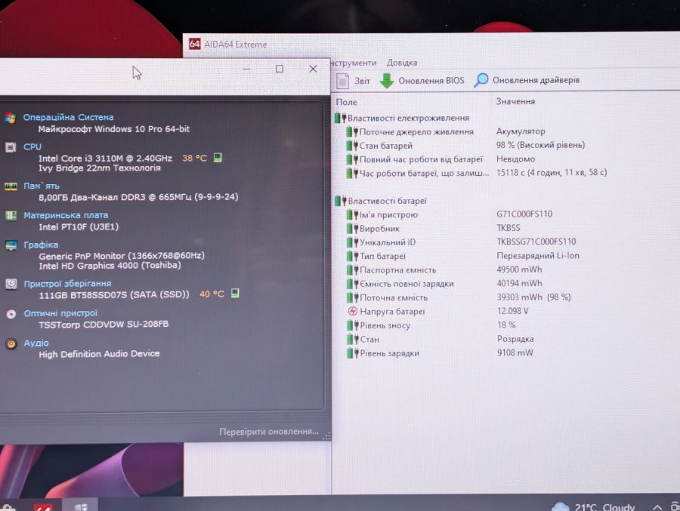
Task: Click the speaker icon beside Аудіо
Action: pos(11,343)
